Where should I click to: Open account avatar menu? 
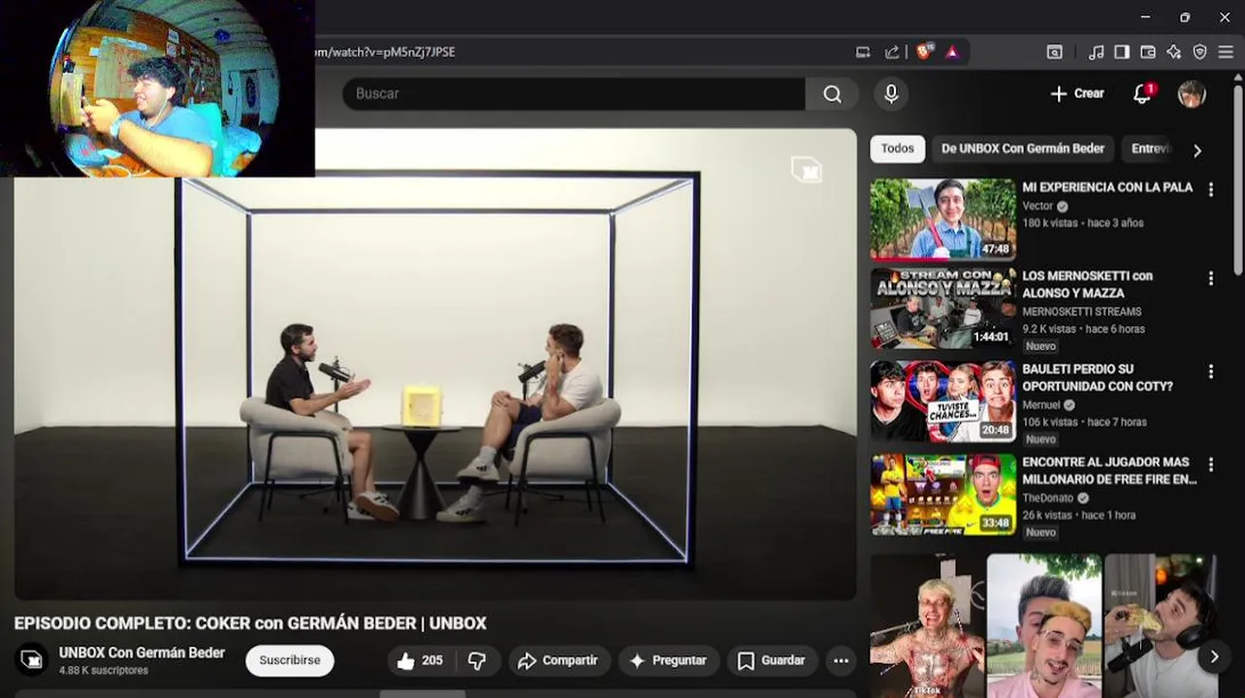click(x=1192, y=94)
